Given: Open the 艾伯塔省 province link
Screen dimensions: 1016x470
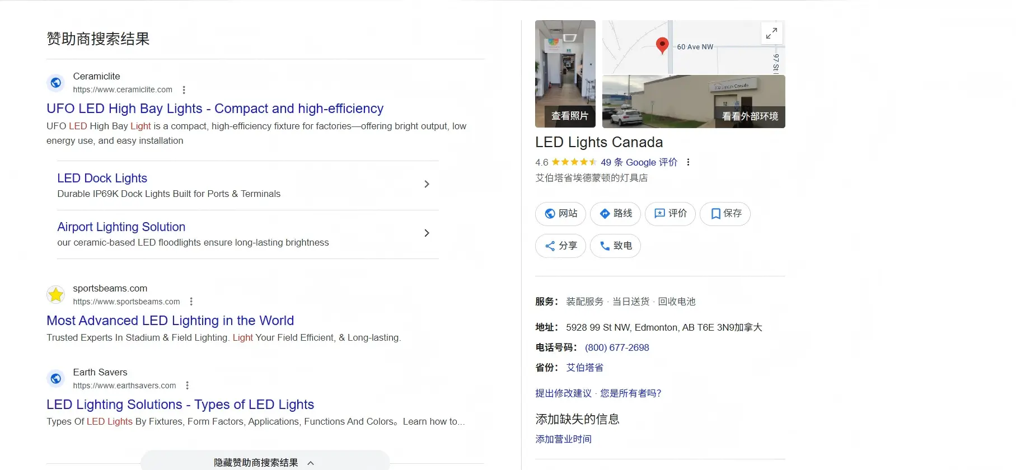Looking at the screenshot, I should (x=585, y=368).
